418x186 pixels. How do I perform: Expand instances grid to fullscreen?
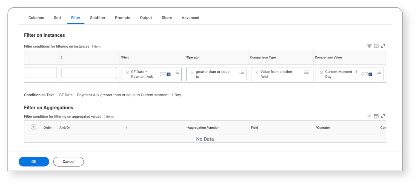pyautogui.click(x=383, y=46)
